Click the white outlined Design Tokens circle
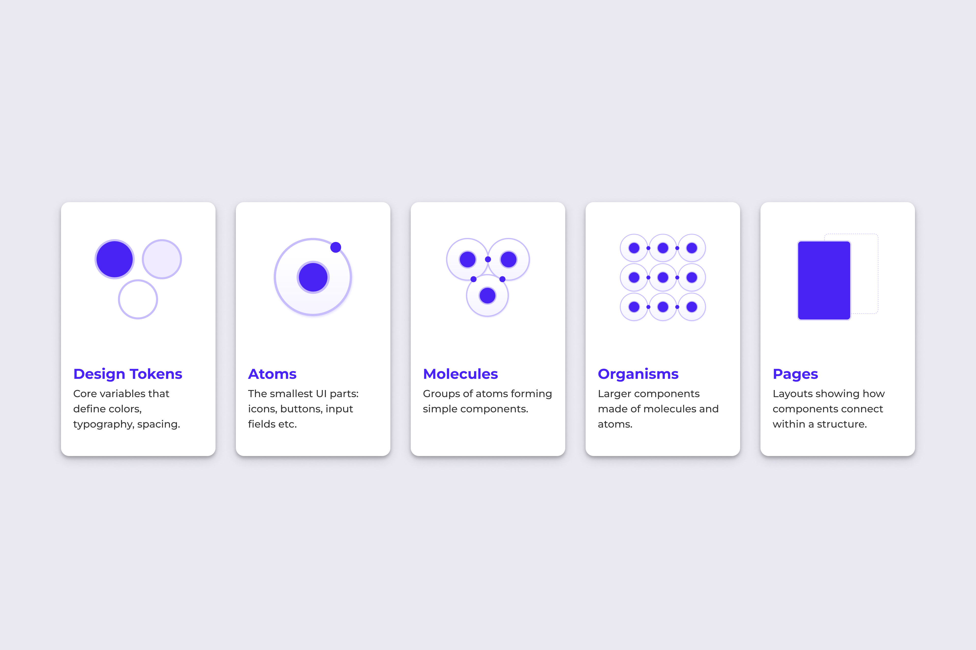 138,299
